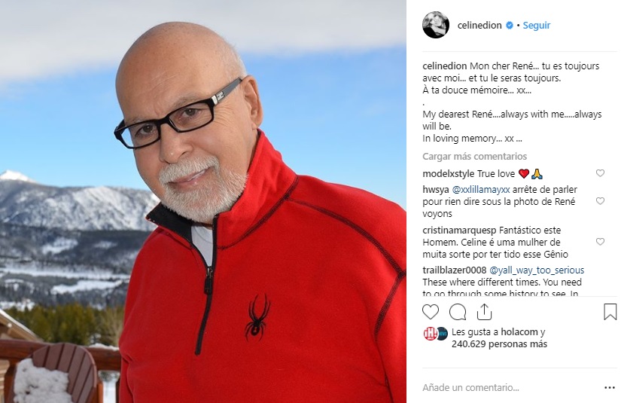Click the holacom liker avatar icon
This screenshot has height=403, width=621.
(430, 334)
